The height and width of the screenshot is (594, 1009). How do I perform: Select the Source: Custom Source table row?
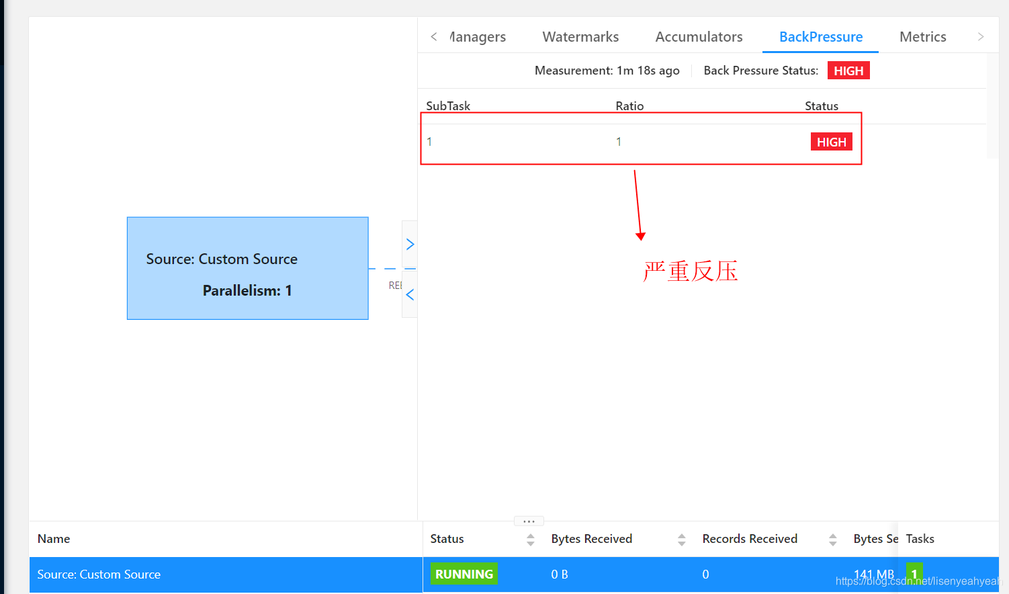click(514, 575)
